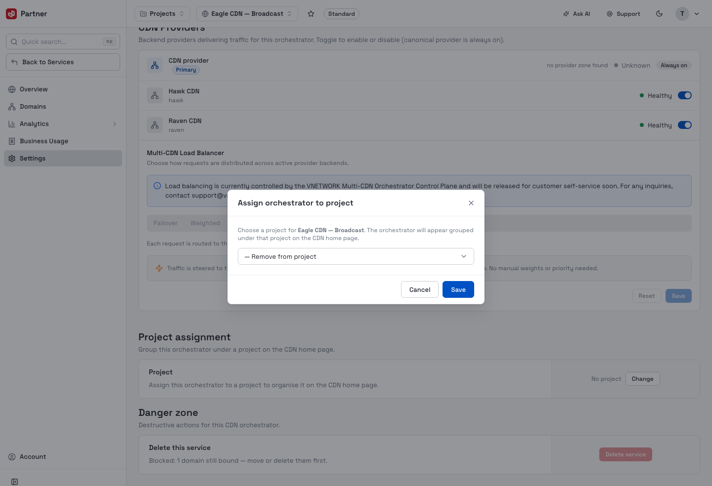Open the Projects dropdown
712x486 pixels.
[x=162, y=14]
